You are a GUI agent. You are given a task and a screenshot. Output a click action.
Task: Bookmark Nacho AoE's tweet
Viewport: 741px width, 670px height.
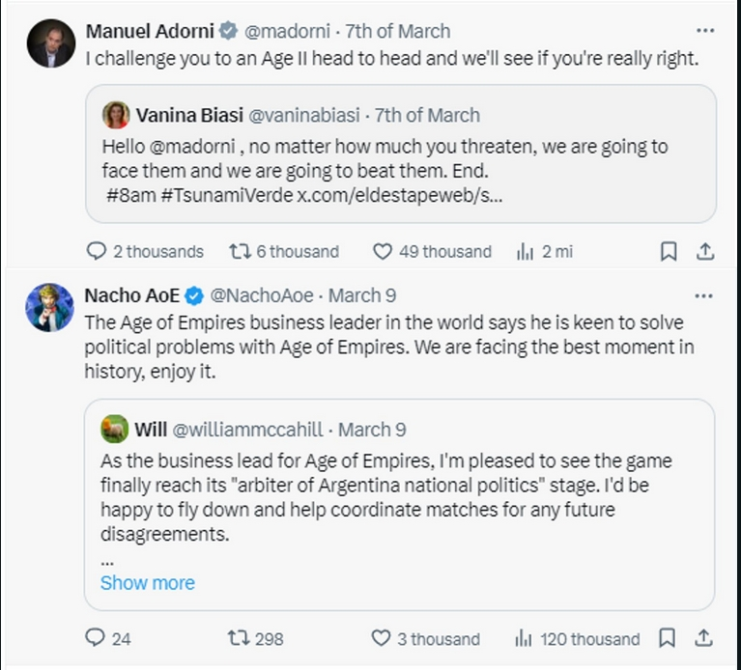668,638
